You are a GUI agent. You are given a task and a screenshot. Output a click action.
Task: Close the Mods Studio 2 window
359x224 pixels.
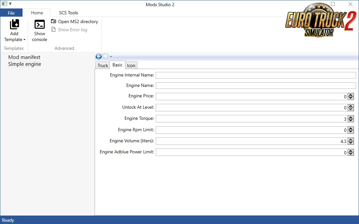tap(350, 4)
